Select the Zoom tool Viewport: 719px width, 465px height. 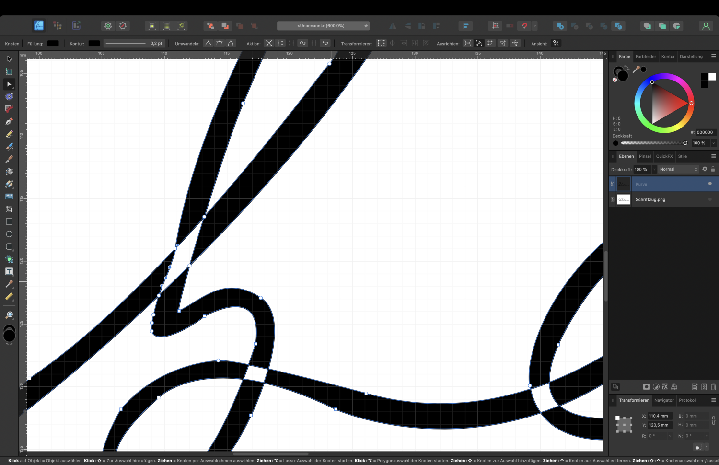[9, 314]
